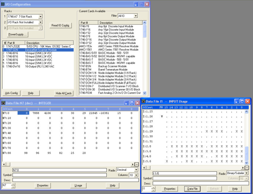Open Rack 1 type dropdown
The image size is (253, 194).
[x=40, y=16]
